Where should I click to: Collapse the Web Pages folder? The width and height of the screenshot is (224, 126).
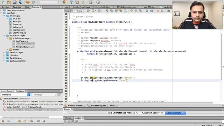[x=4, y=16]
